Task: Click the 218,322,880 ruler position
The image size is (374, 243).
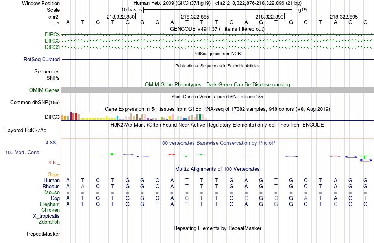Action: coord(121,17)
